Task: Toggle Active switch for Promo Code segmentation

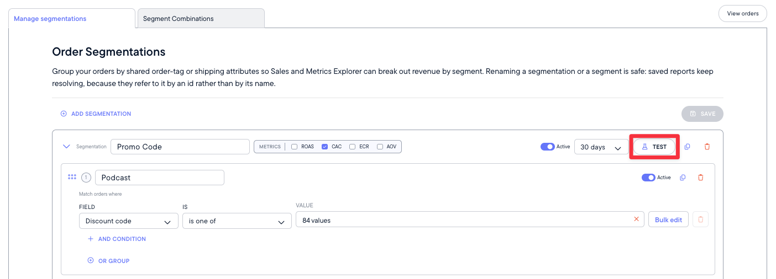Action: [547, 147]
